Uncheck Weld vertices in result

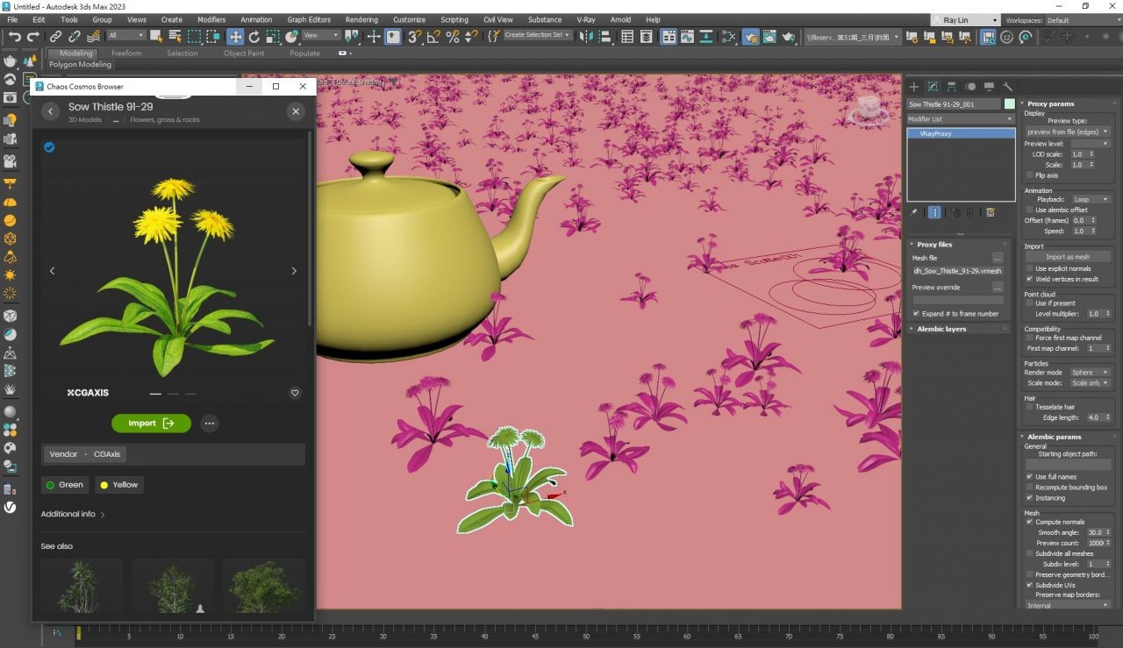tap(1030, 279)
